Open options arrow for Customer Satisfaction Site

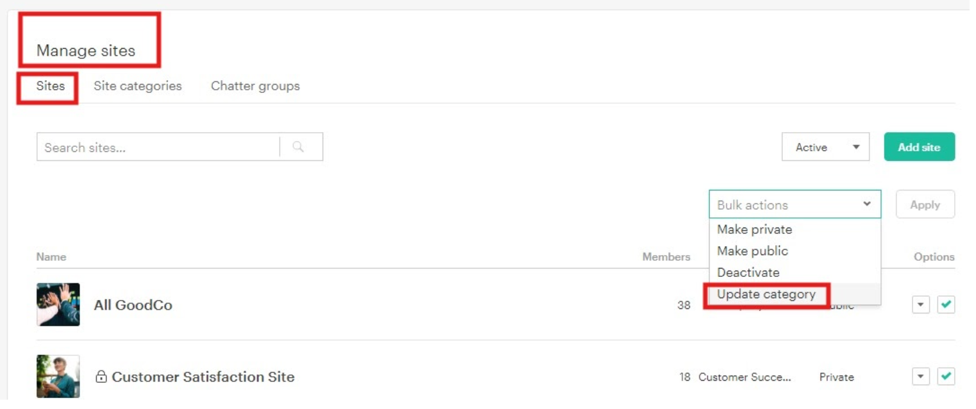pos(921,376)
